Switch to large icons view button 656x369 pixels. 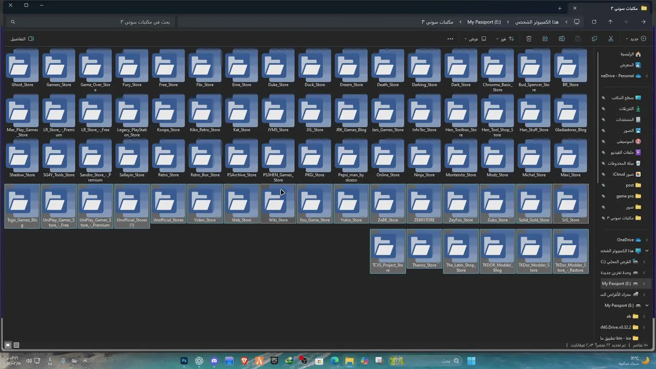(8, 345)
